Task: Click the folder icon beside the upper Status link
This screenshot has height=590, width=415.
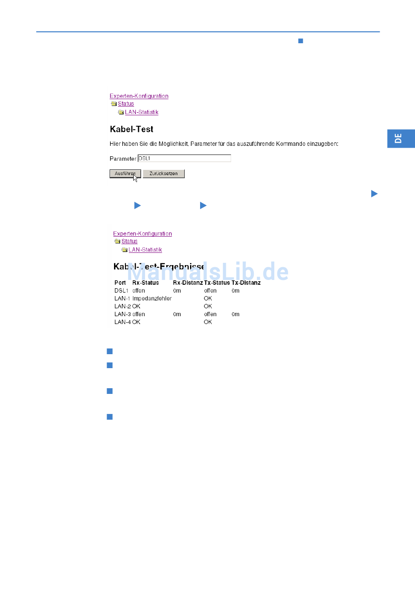Action: [114, 104]
